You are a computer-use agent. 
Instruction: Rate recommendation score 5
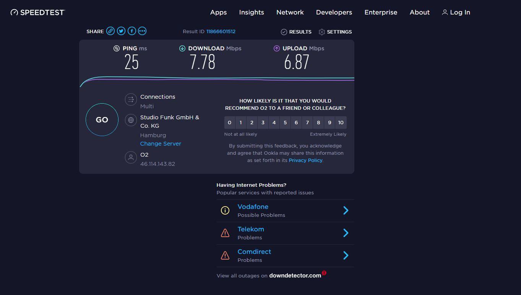285,123
